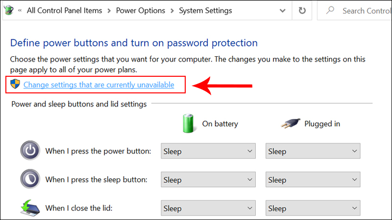The image size is (392, 220).
Task: Go to All Control Panel Items breadcrumb
Action: point(65,10)
